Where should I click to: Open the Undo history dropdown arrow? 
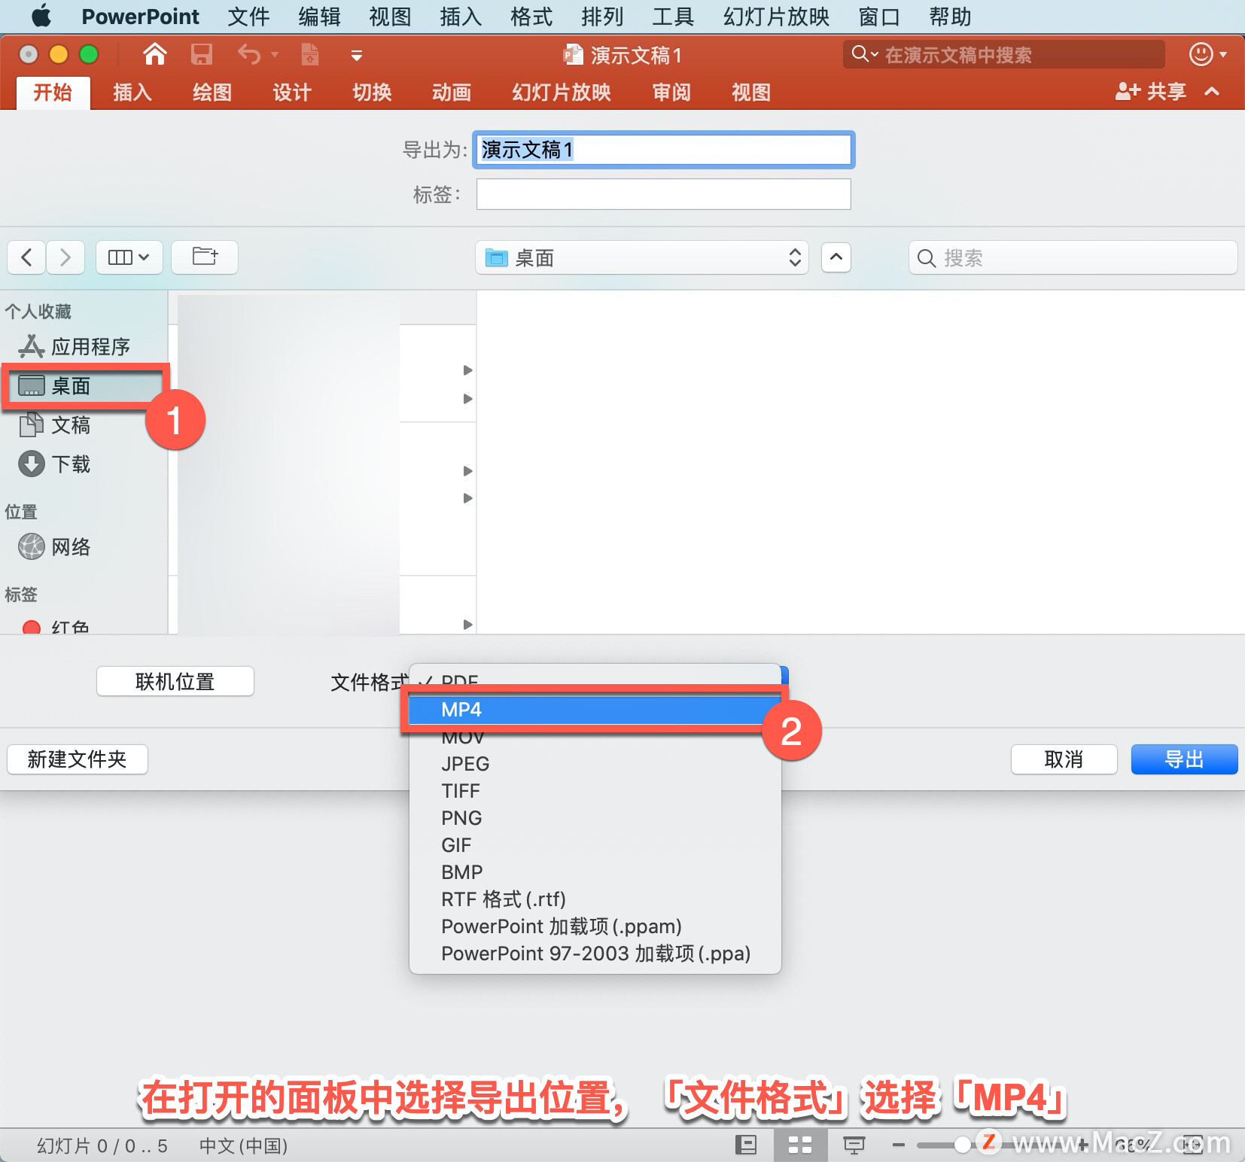point(275,54)
